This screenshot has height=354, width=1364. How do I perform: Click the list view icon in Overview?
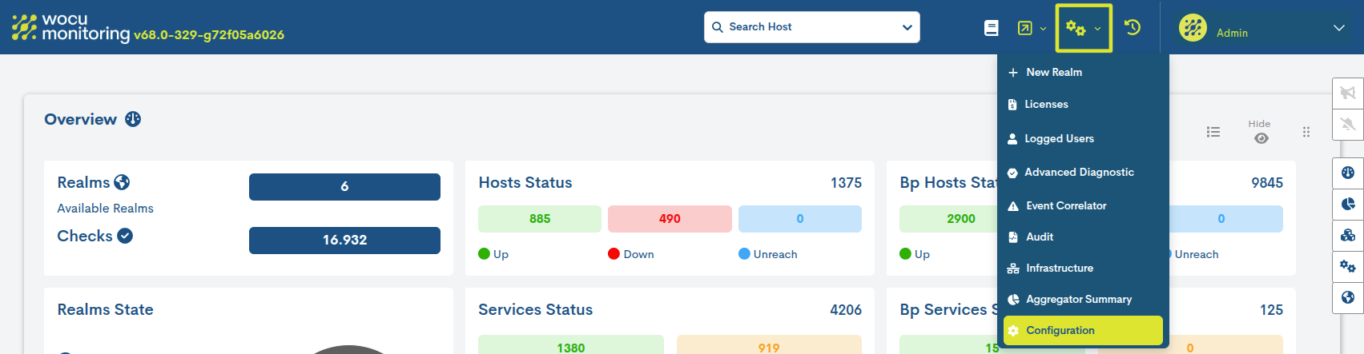pos(1213,132)
